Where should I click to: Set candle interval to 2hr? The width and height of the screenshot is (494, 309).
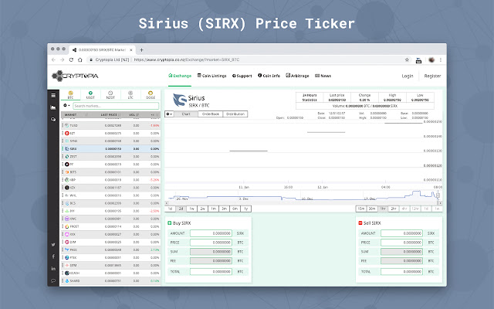point(394,209)
